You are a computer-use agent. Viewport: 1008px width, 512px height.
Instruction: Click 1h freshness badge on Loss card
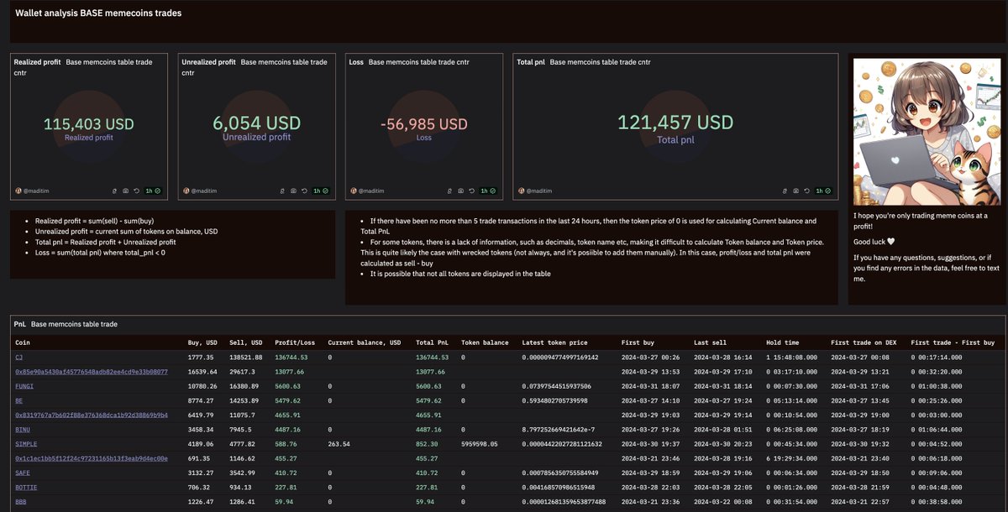click(x=488, y=191)
